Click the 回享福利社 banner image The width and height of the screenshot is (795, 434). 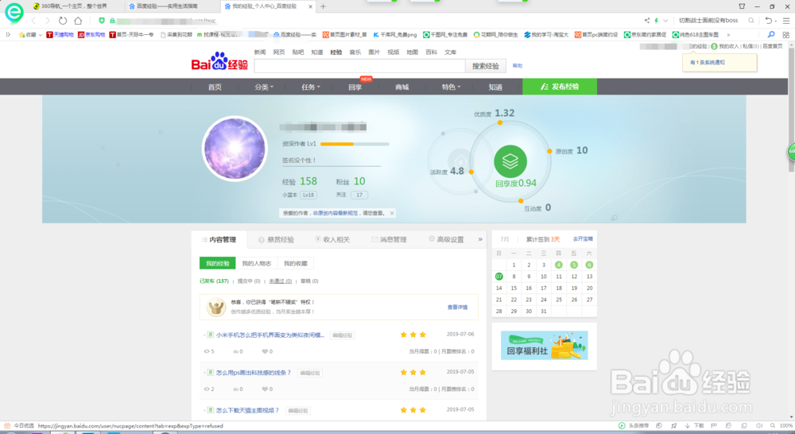[544, 345]
